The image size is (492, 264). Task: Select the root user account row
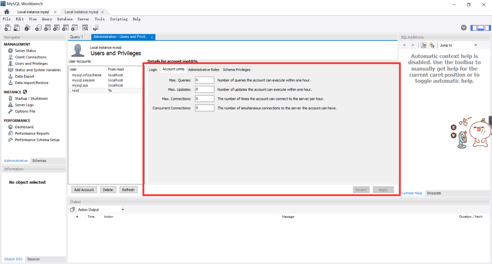(105, 90)
